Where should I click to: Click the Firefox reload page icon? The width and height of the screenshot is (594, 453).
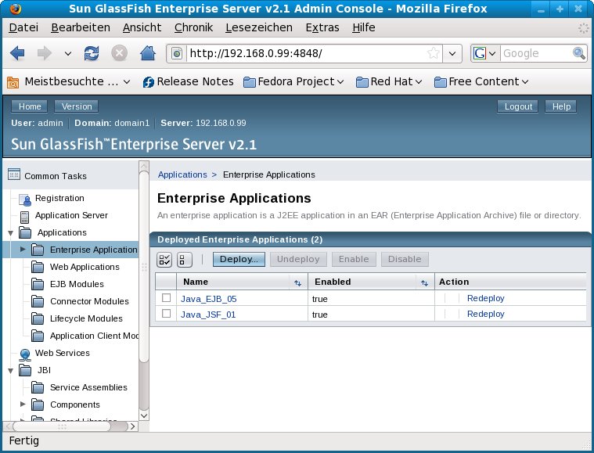(x=92, y=53)
